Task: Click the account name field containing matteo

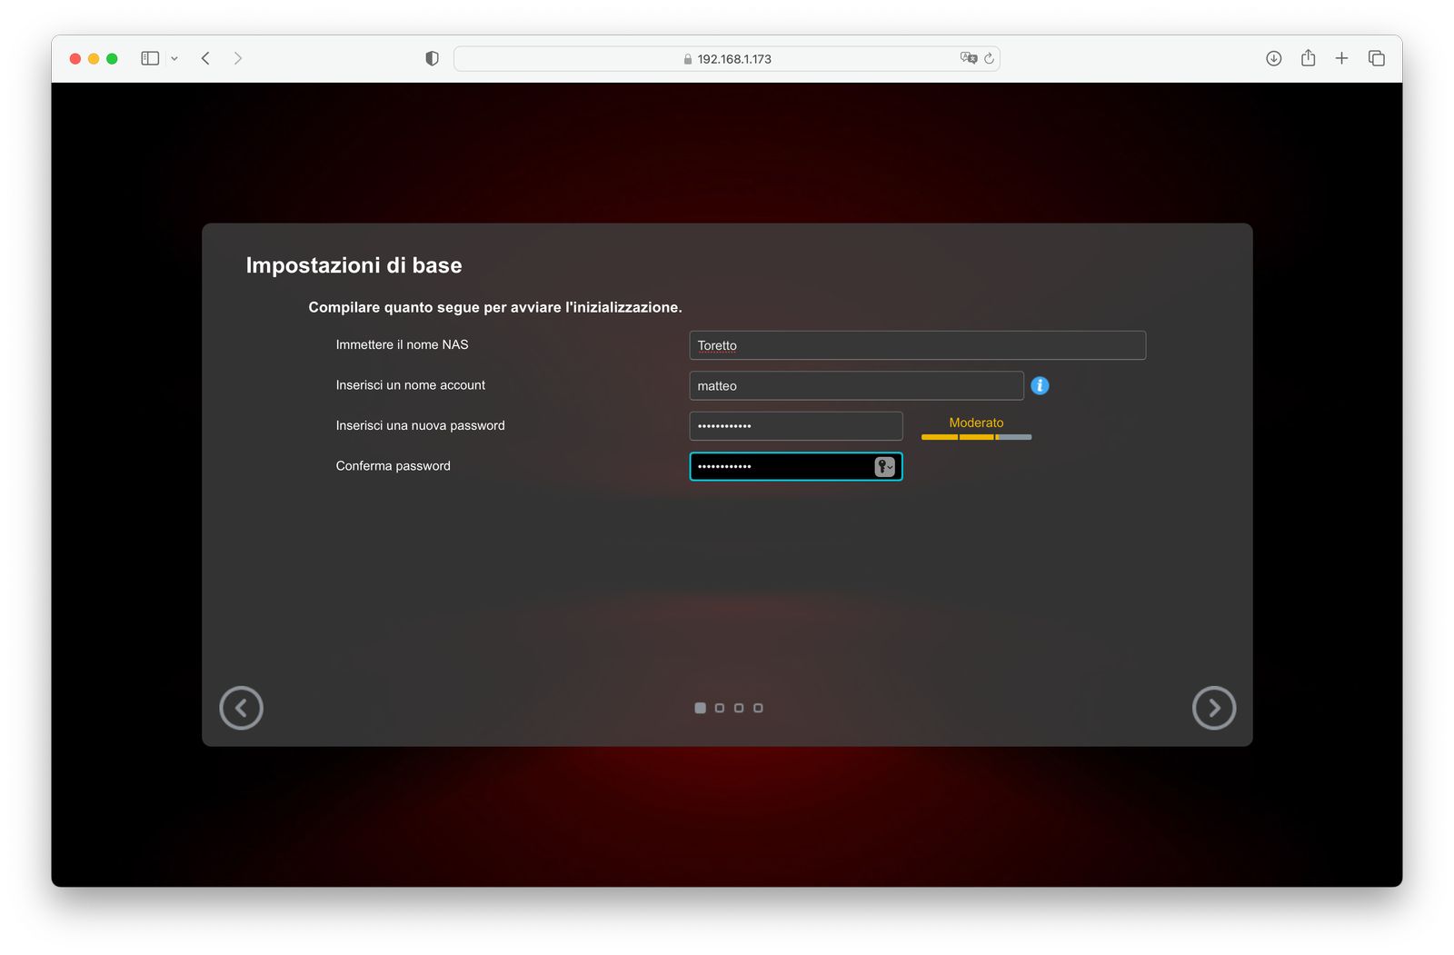Action: click(857, 385)
